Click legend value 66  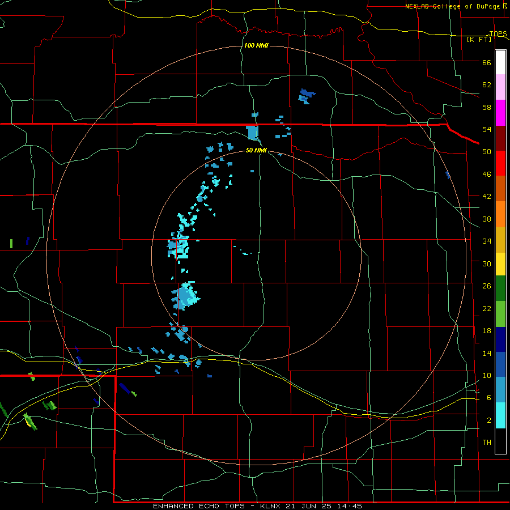click(x=487, y=62)
